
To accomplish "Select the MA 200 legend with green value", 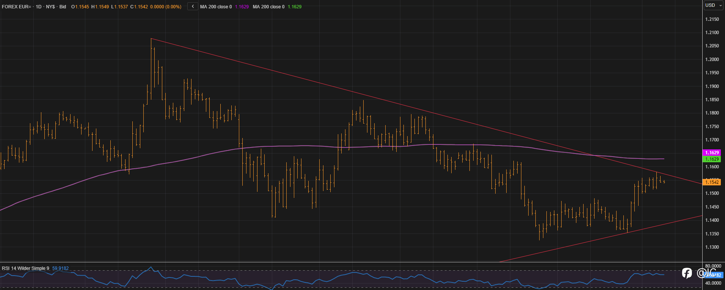I will 277,7.
